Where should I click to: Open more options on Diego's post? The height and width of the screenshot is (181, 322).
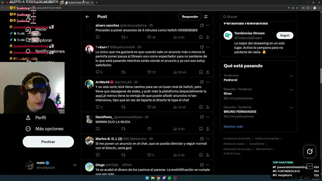[208, 165]
